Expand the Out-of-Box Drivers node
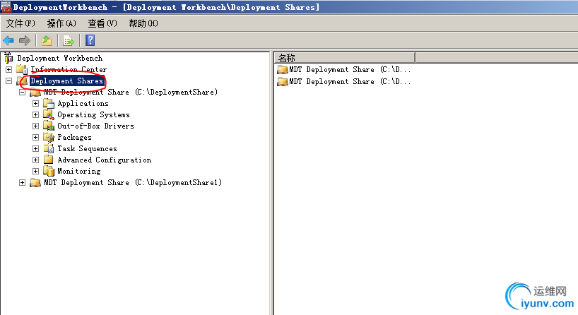578x315 pixels. pyautogui.click(x=35, y=126)
